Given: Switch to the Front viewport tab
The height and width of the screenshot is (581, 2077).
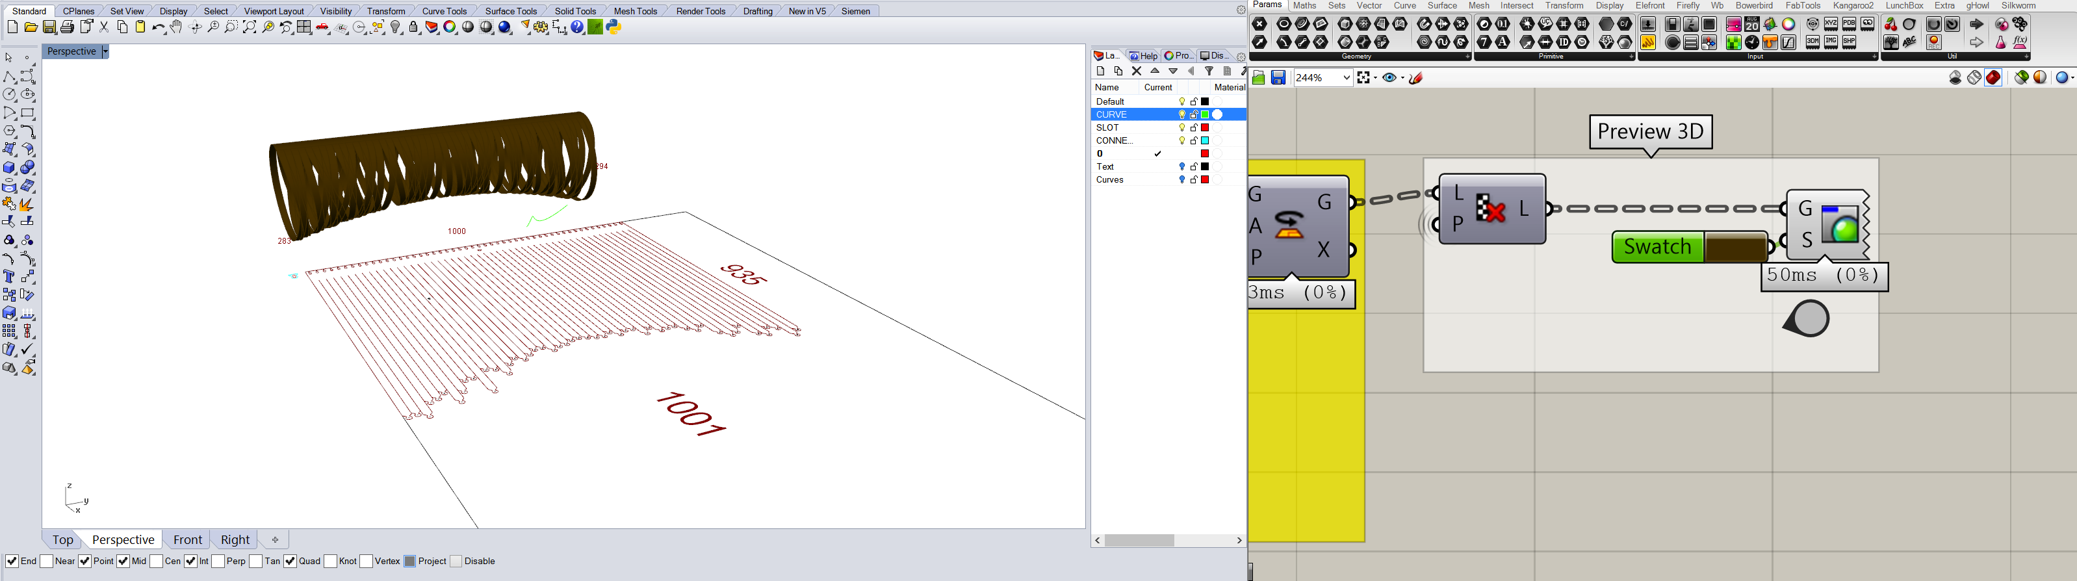Looking at the screenshot, I should tap(187, 540).
